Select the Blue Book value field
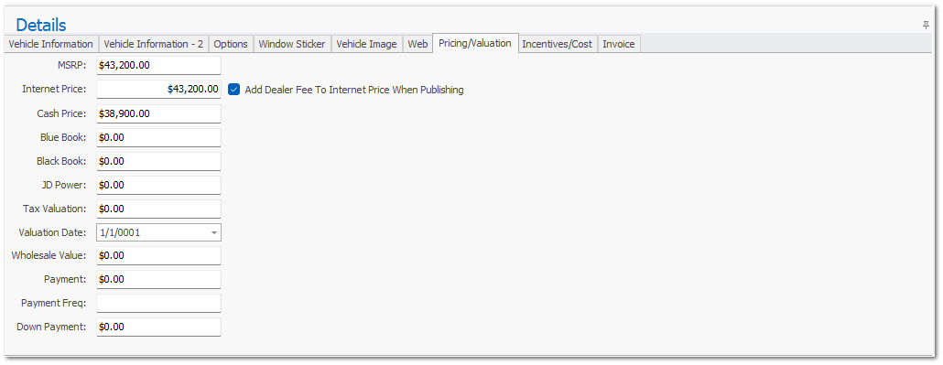943x365 pixels. (158, 137)
